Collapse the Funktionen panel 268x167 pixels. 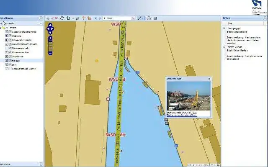(41, 18)
